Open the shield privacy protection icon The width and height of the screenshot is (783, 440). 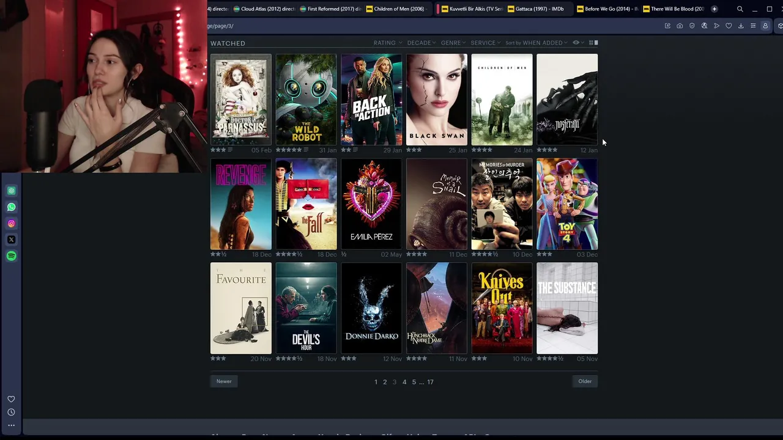pyautogui.click(x=692, y=26)
